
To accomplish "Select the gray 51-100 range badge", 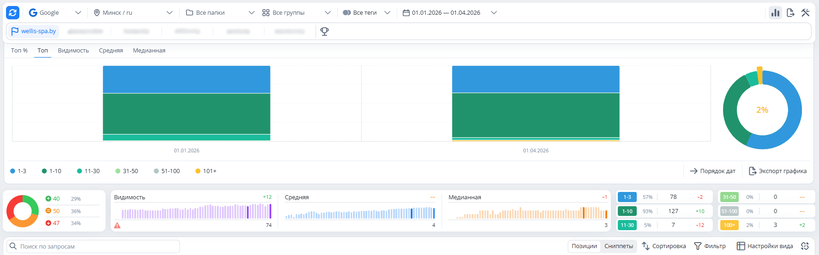I will (x=729, y=211).
